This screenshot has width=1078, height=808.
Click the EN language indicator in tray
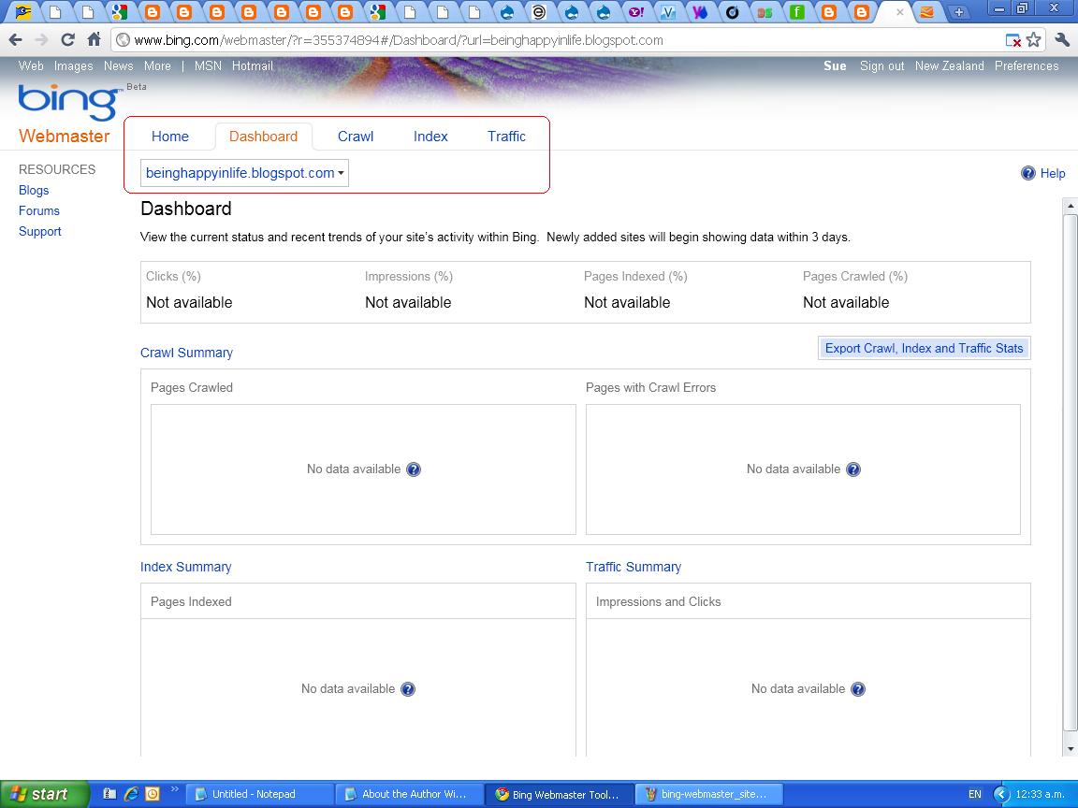[x=975, y=794]
